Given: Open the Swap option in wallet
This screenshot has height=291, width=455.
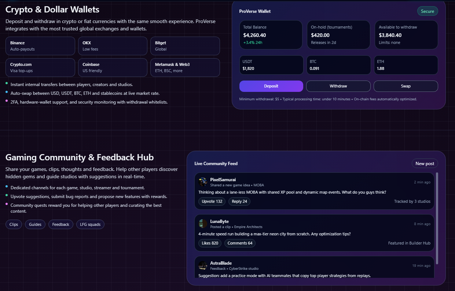Looking at the screenshot, I should click(406, 86).
